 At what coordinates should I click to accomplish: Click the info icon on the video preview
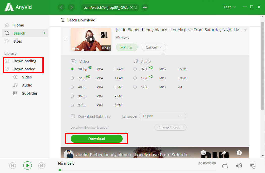[x=239, y=153]
